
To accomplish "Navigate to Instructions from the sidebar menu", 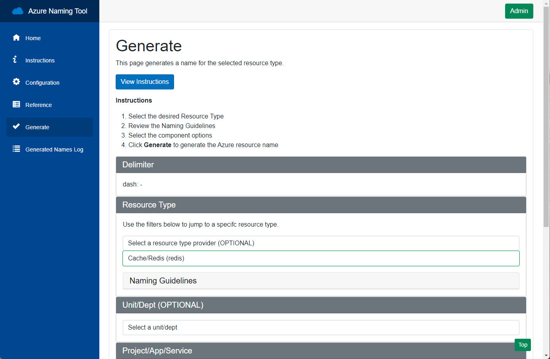I will click(40, 60).
